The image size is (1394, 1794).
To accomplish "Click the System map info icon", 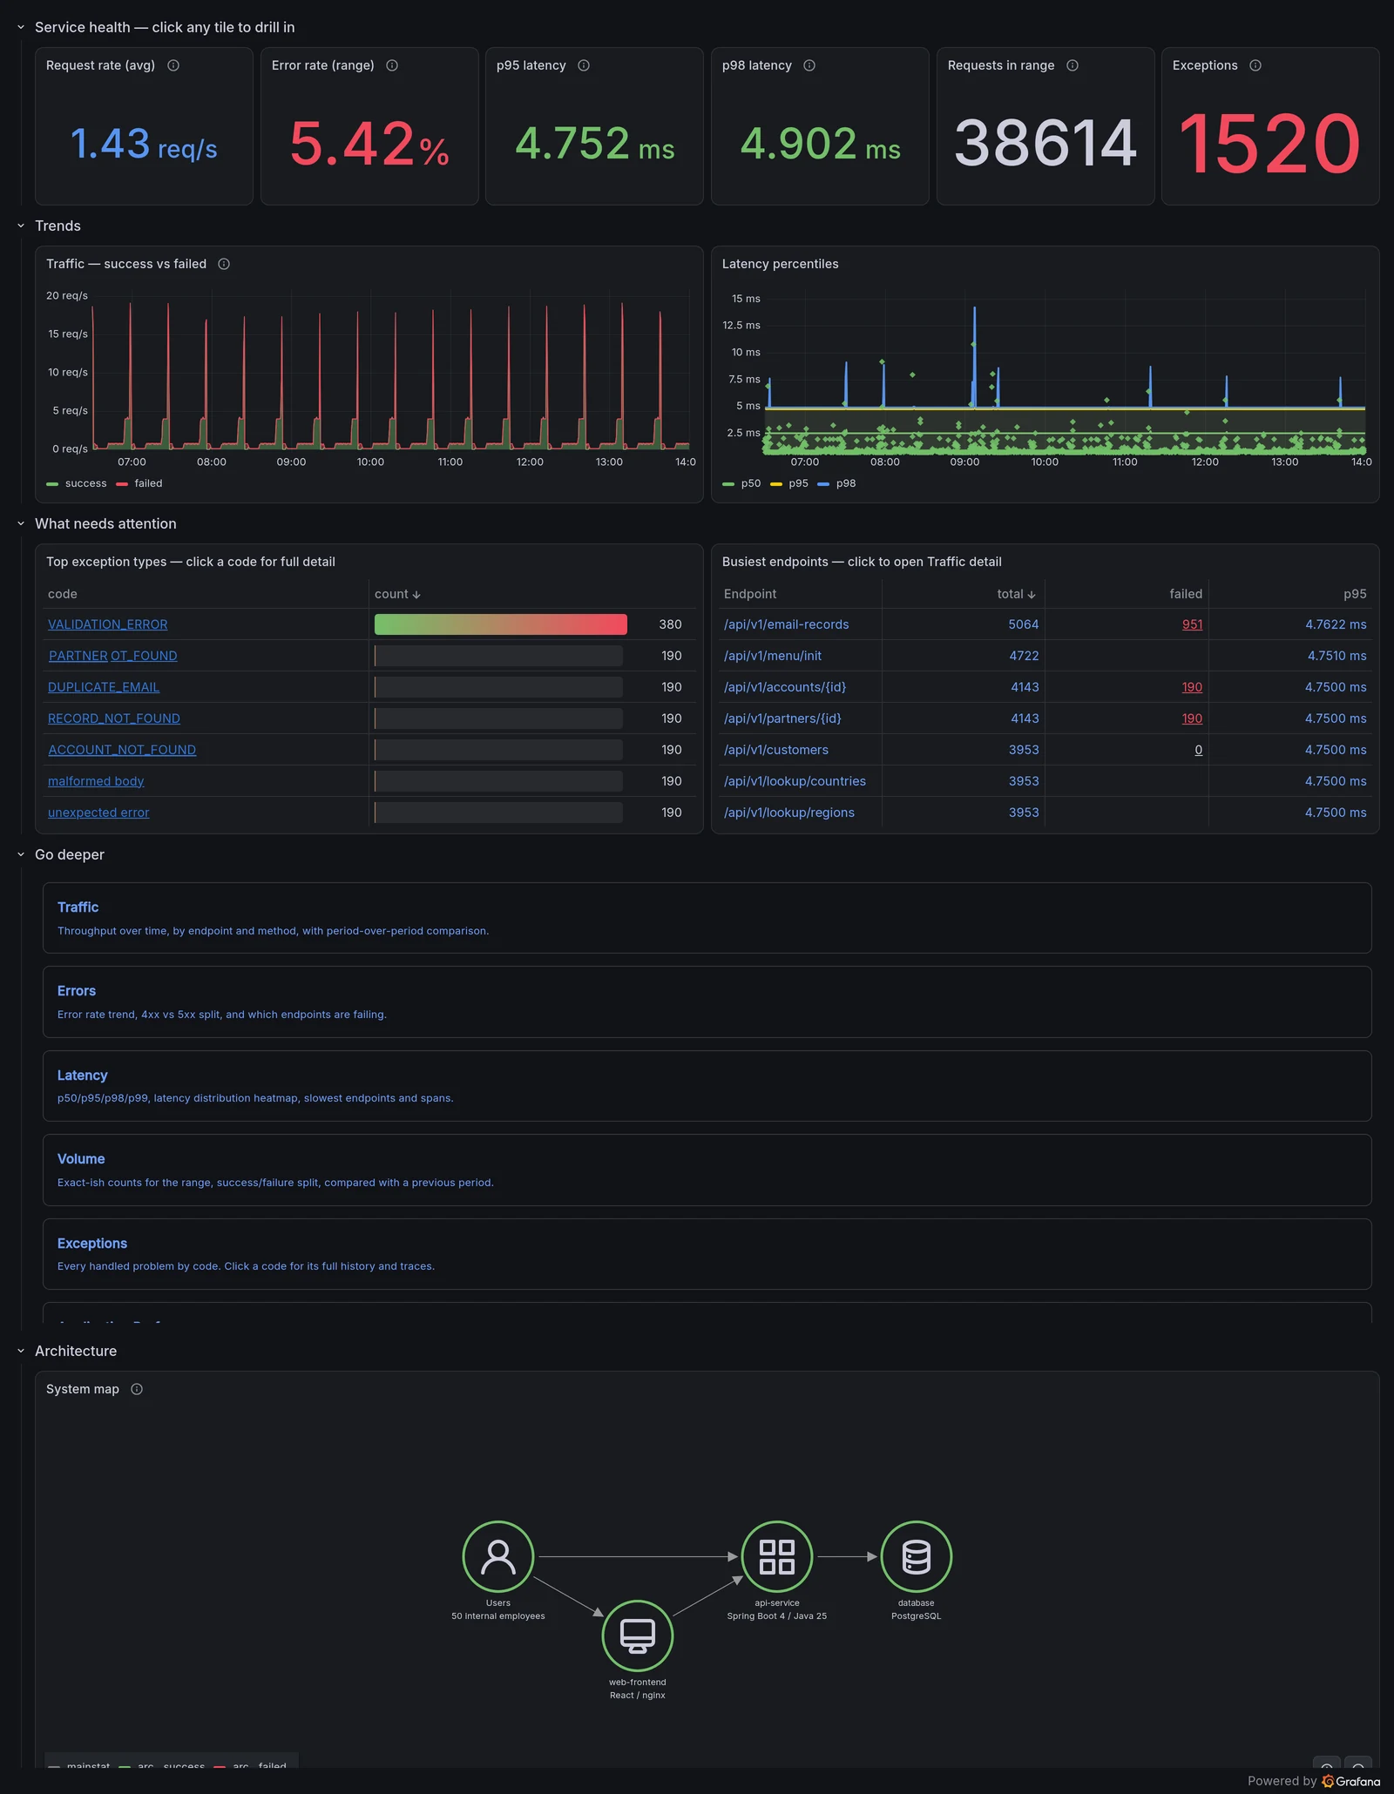I will click(x=137, y=1389).
